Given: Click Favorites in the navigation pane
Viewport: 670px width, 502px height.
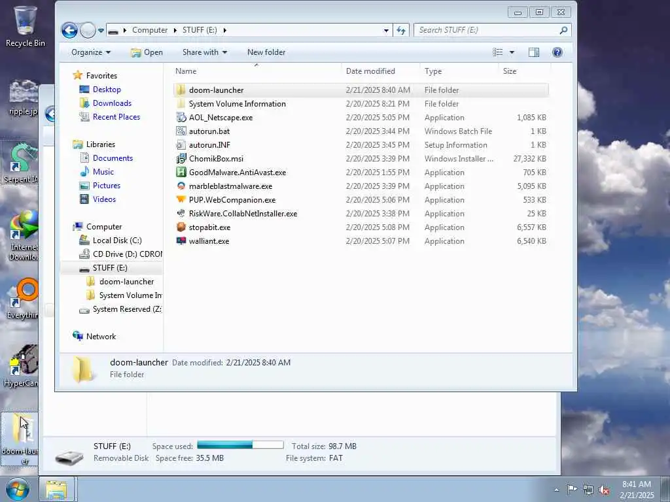Looking at the screenshot, I should [101, 76].
